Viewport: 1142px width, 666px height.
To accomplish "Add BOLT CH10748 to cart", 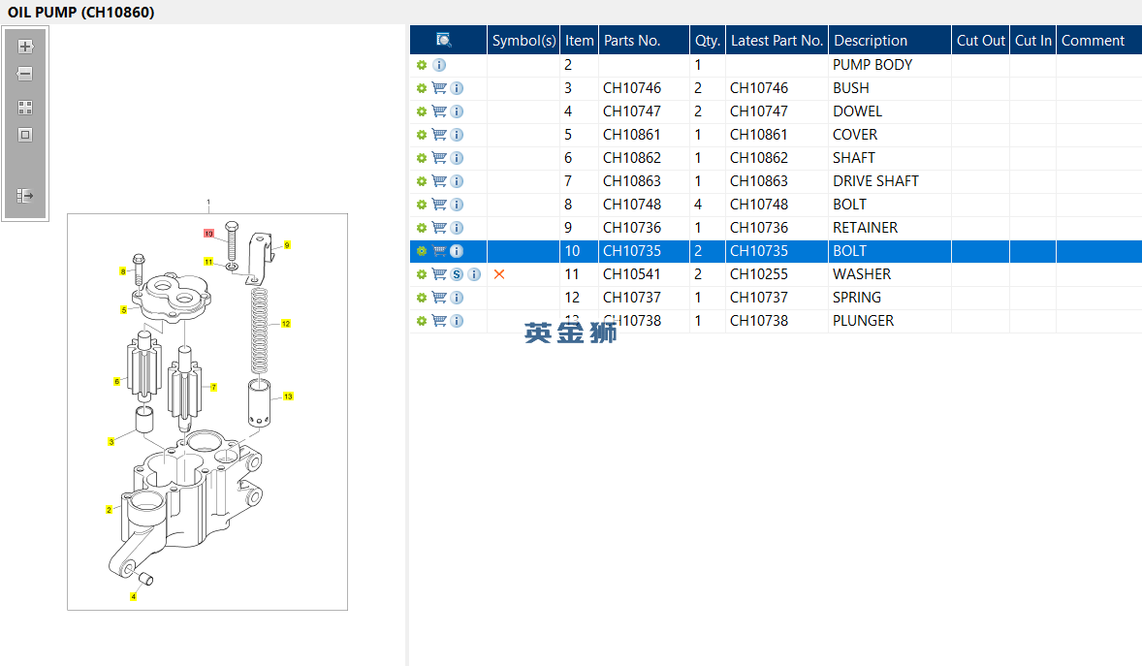I will coord(439,205).
